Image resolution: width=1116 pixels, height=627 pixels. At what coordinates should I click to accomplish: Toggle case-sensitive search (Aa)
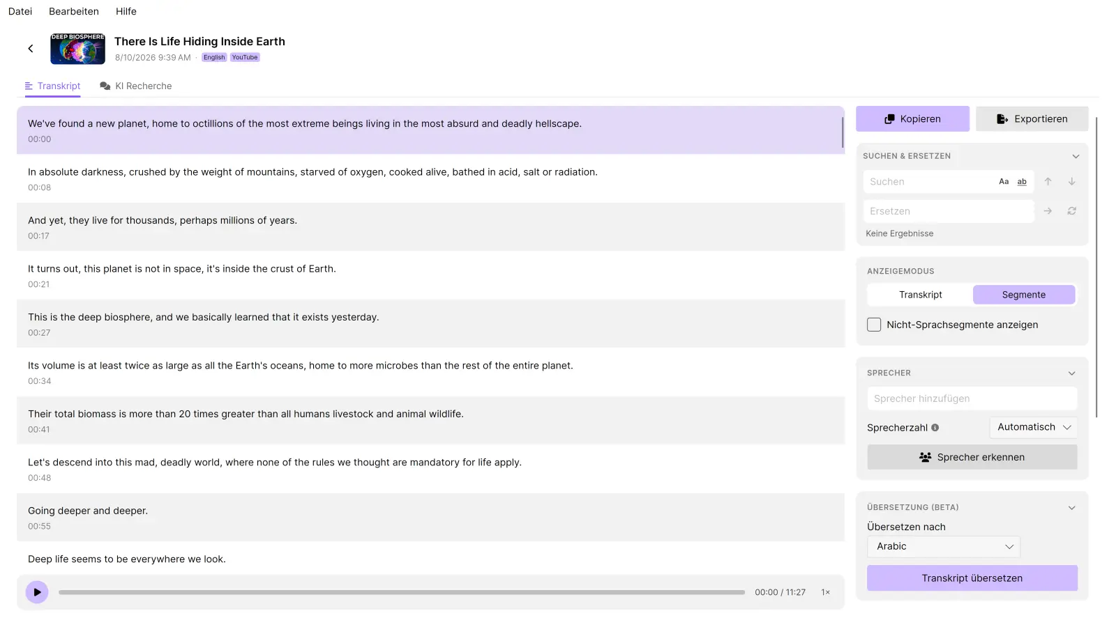click(1004, 182)
